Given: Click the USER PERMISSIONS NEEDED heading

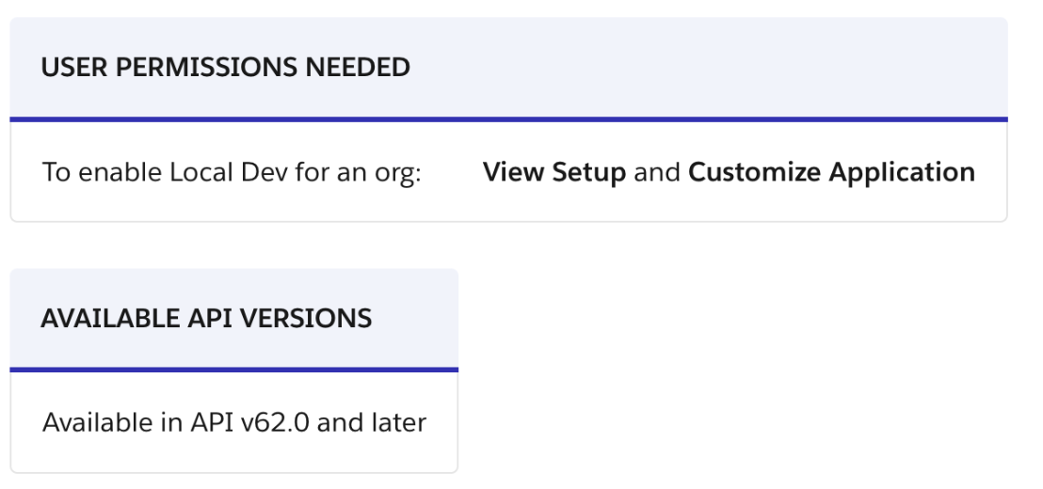Looking at the screenshot, I should (226, 67).
